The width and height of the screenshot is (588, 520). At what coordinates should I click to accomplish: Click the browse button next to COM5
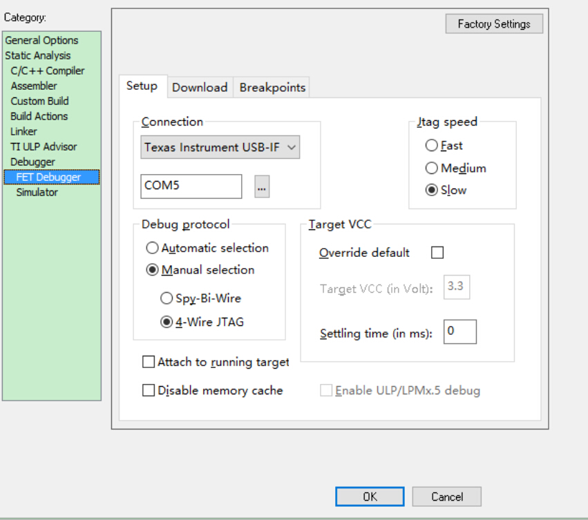(262, 186)
